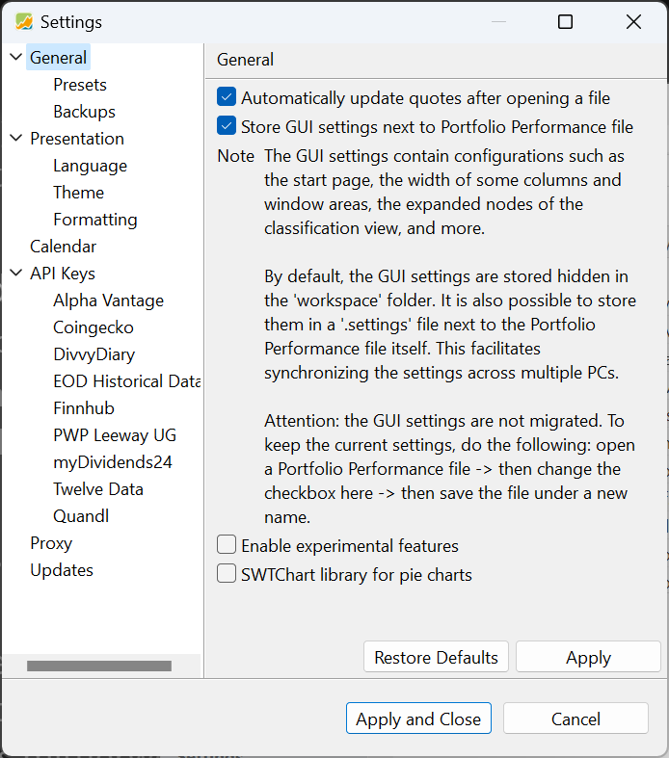Click the Restore Defaults button
Viewport: 669px width, 758px height.
point(436,657)
